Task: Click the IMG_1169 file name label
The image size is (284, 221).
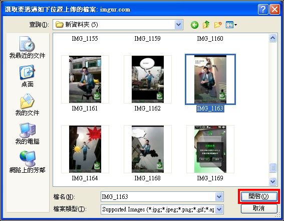Action: 210,178
